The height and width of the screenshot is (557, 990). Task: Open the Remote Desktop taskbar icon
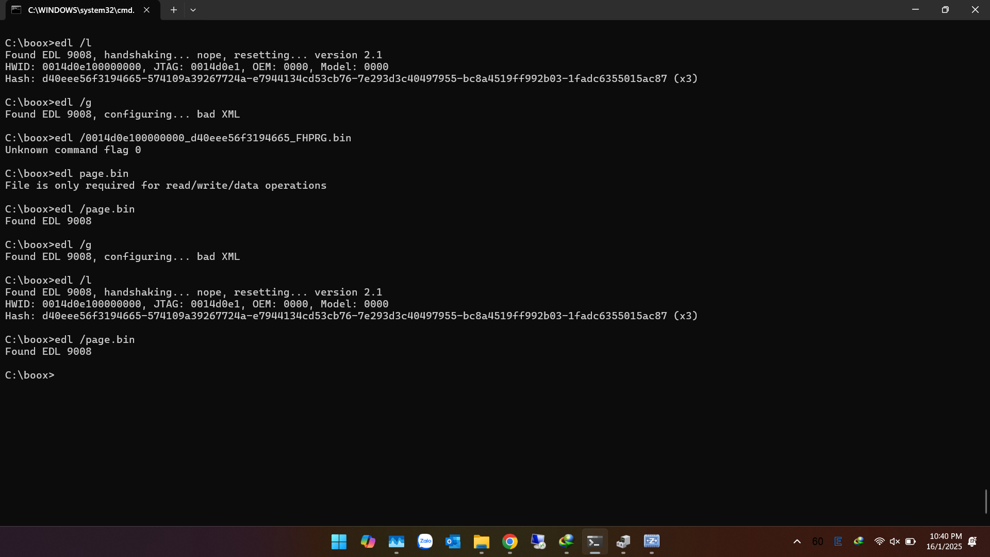[x=538, y=542]
